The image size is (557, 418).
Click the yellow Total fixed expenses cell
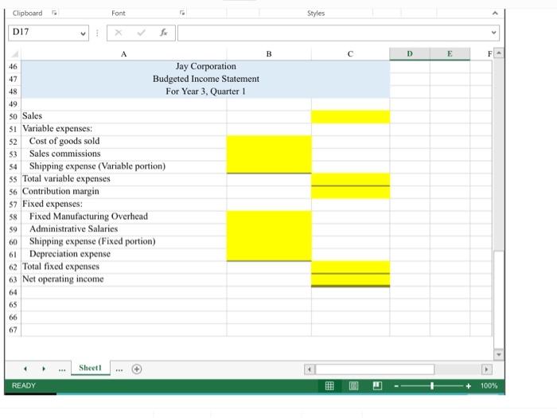pos(350,268)
